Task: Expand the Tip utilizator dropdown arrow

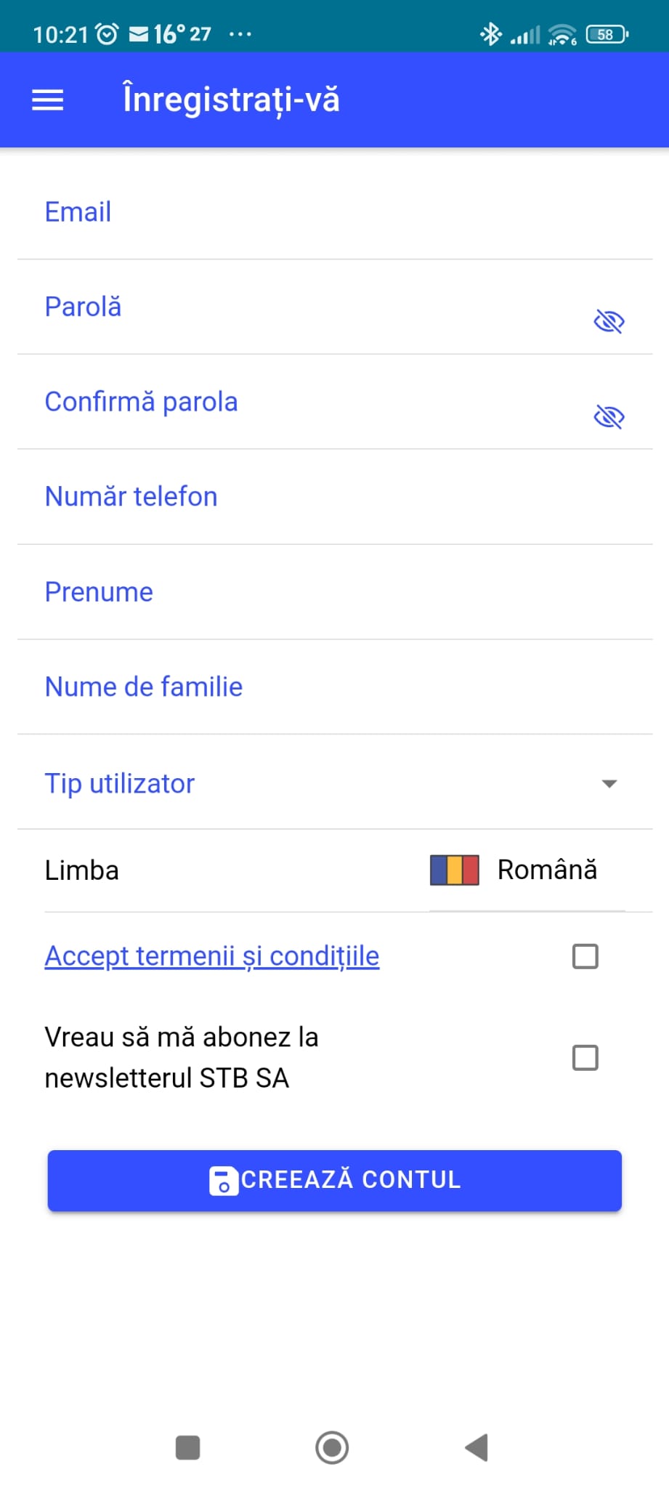Action: [609, 783]
